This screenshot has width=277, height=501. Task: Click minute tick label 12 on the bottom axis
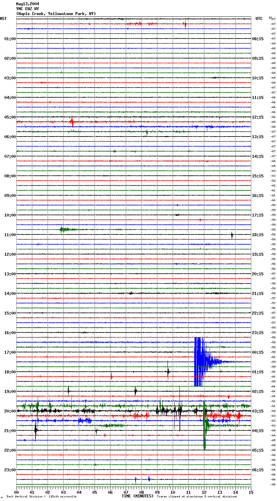pos(204,492)
